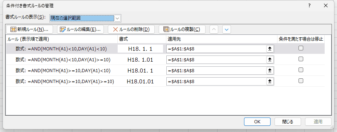
Task: Click the range picker icon on the fourth rule
Action: 270,81
